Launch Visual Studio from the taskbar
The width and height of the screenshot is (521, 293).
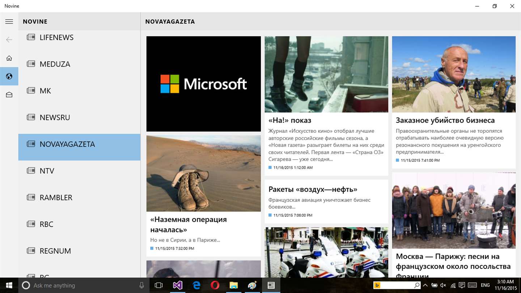tap(177, 285)
